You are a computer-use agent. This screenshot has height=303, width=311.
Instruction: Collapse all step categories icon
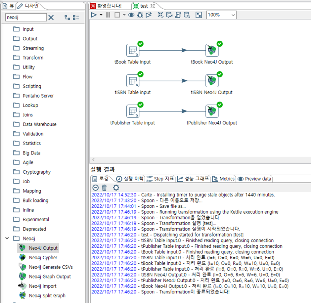[76, 18]
